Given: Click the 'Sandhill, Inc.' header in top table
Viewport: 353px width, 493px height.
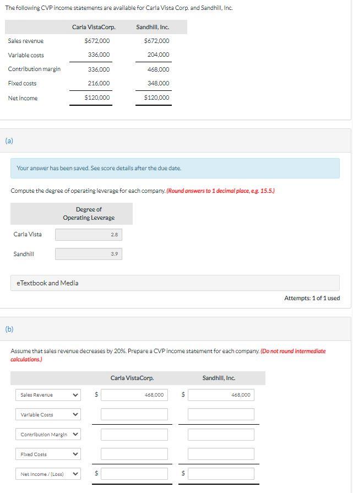Looking at the screenshot, I should pos(153,27).
